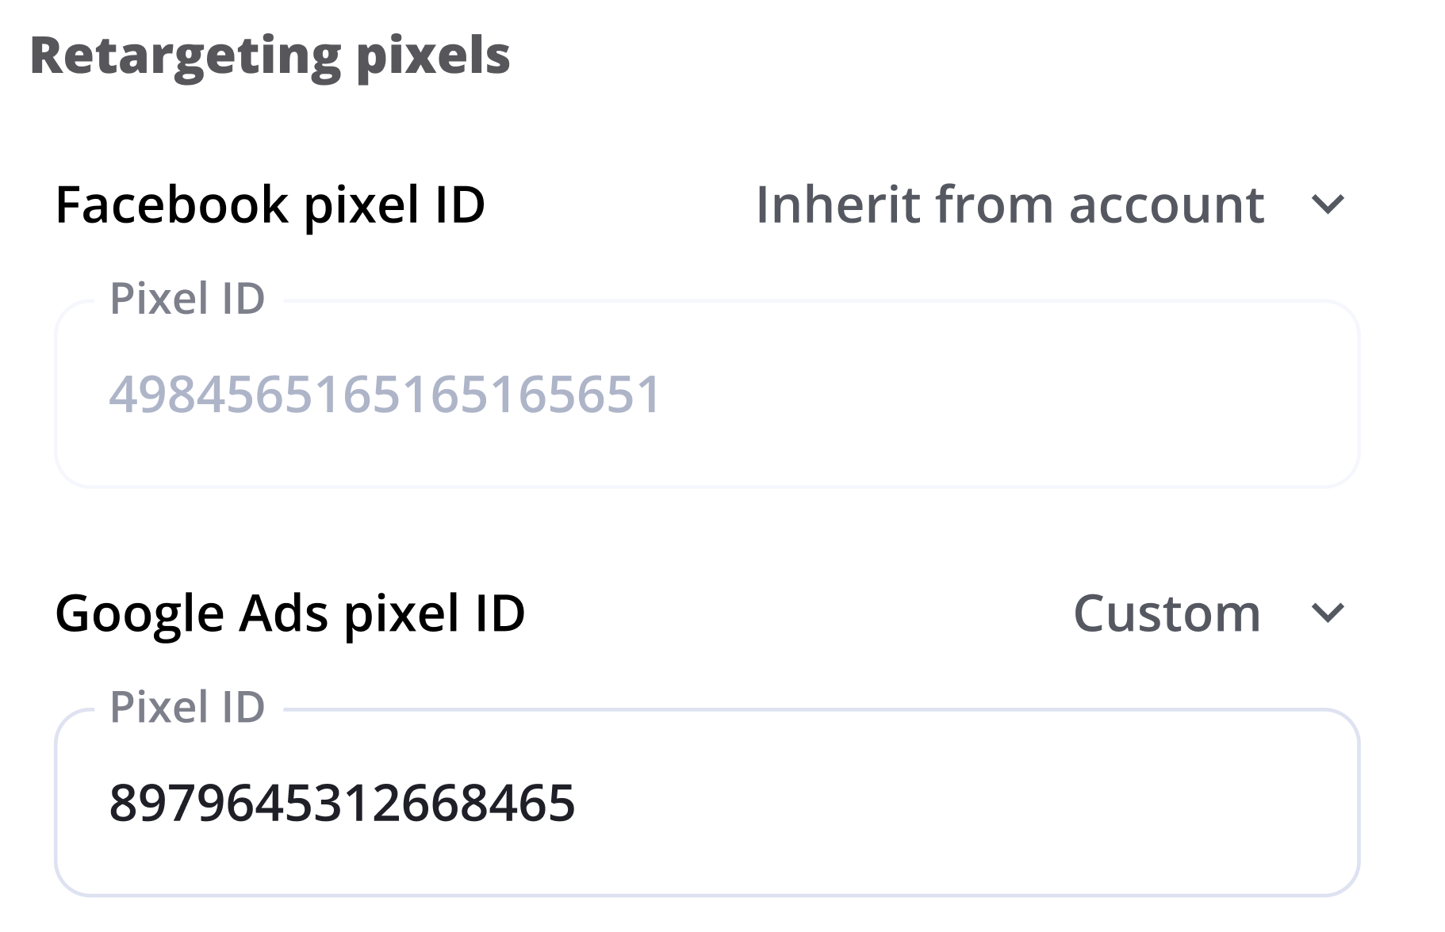Click Pixel ID caption above Google field
Viewport: 1445px width, 932px height.
tap(187, 707)
